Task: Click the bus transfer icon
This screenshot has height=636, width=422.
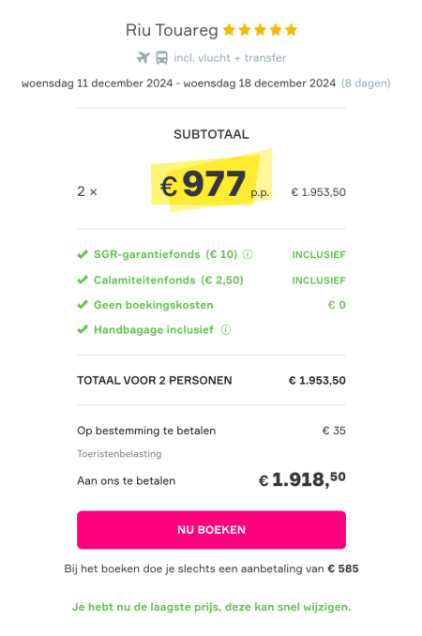Action: (161, 57)
